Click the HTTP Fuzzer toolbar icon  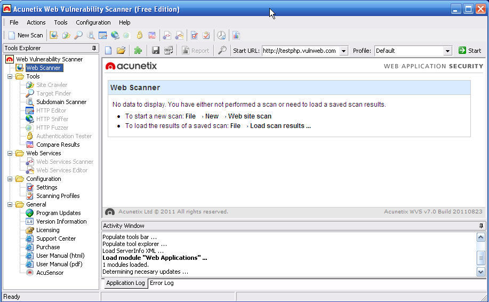[126, 35]
